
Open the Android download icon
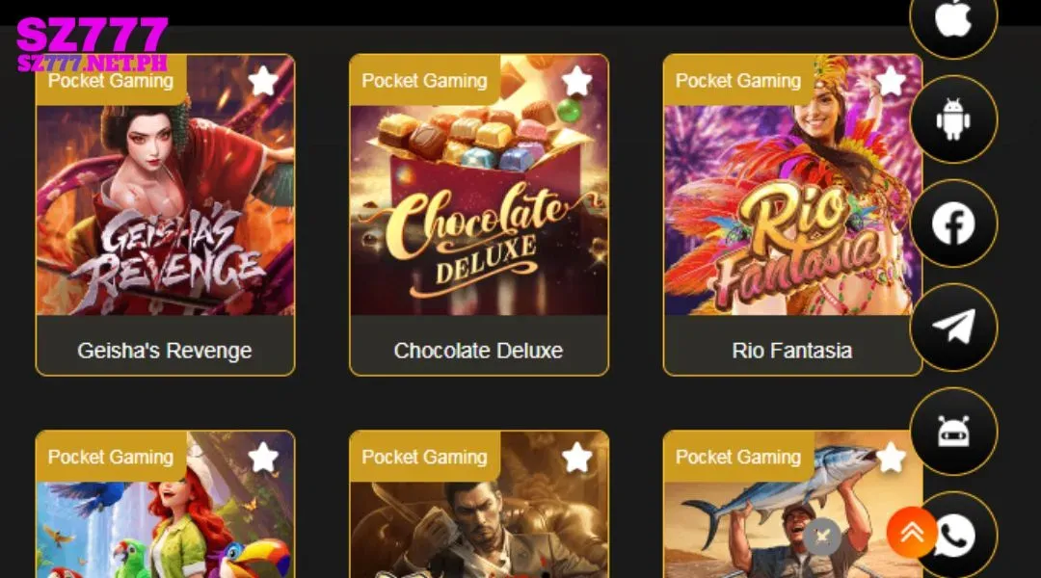click(953, 119)
